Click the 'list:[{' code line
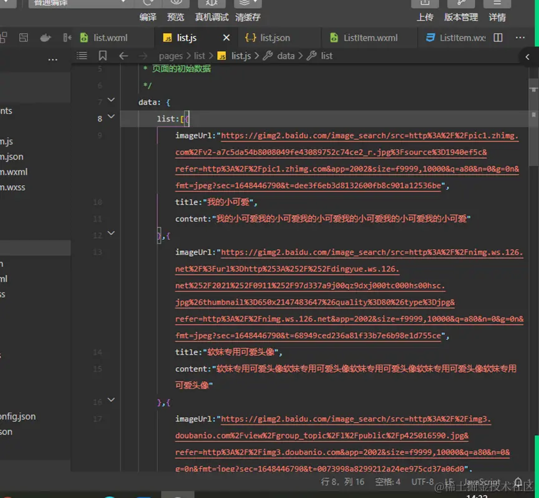539x498 pixels. point(173,119)
